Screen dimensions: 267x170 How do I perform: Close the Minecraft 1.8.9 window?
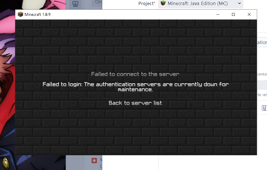[x=249, y=14]
